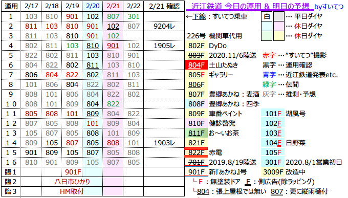Click the red 811 in row 2
The image size is (348, 198).
click(31, 26)
